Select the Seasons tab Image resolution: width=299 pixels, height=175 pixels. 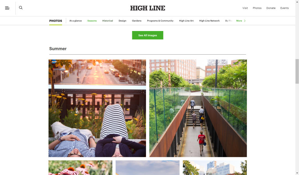pos(92,21)
